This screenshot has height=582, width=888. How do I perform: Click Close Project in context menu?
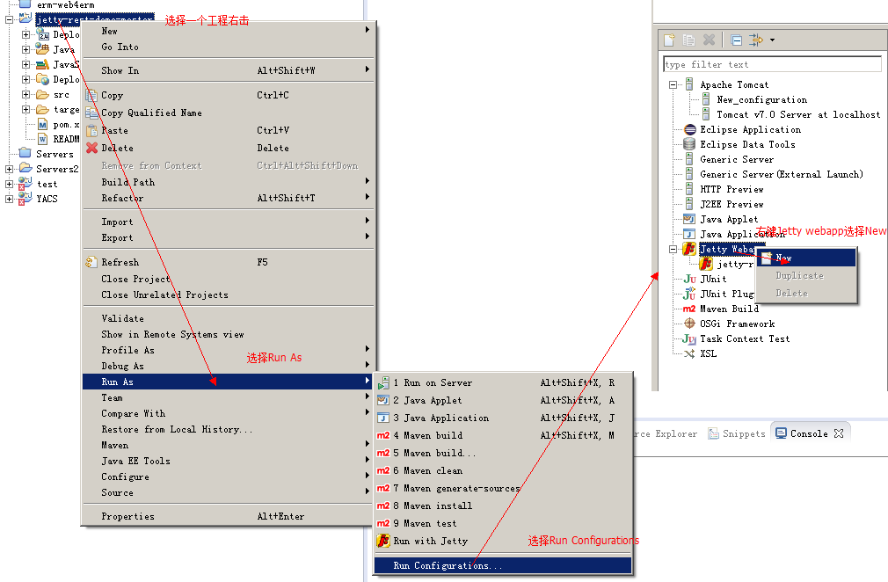pyautogui.click(x=229, y=279)
